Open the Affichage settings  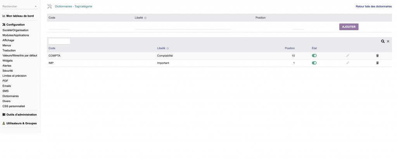[x=9, y=40]
